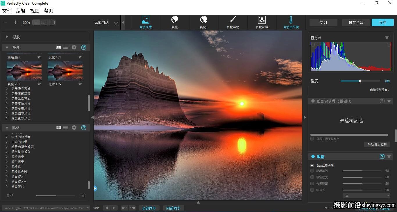Select the 智能降噪 noise reduction icon
This screenshot has width=397, height=212.
pyautogui.click(x=262, y=20)
